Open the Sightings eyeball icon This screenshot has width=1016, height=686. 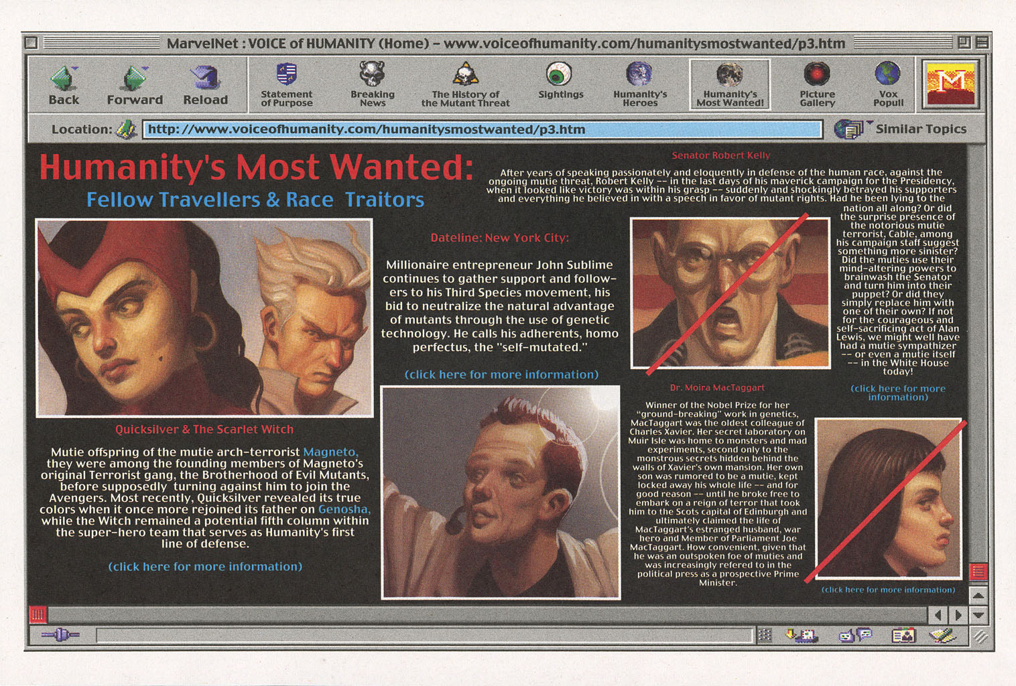[x=559, y=74]
